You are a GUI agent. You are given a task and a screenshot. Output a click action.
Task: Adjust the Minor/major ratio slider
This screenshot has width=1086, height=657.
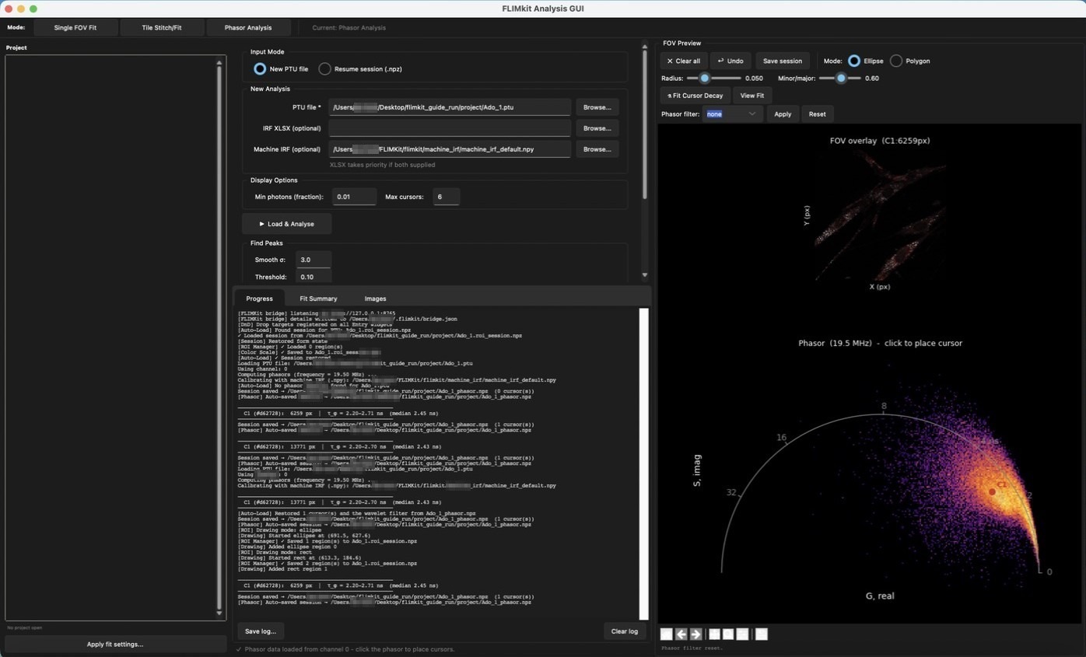coord(840,79)
